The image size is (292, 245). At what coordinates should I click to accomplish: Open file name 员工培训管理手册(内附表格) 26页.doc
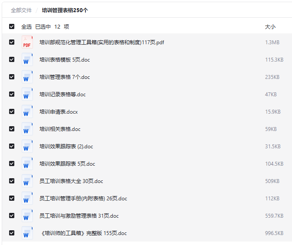tap(83, 198)
